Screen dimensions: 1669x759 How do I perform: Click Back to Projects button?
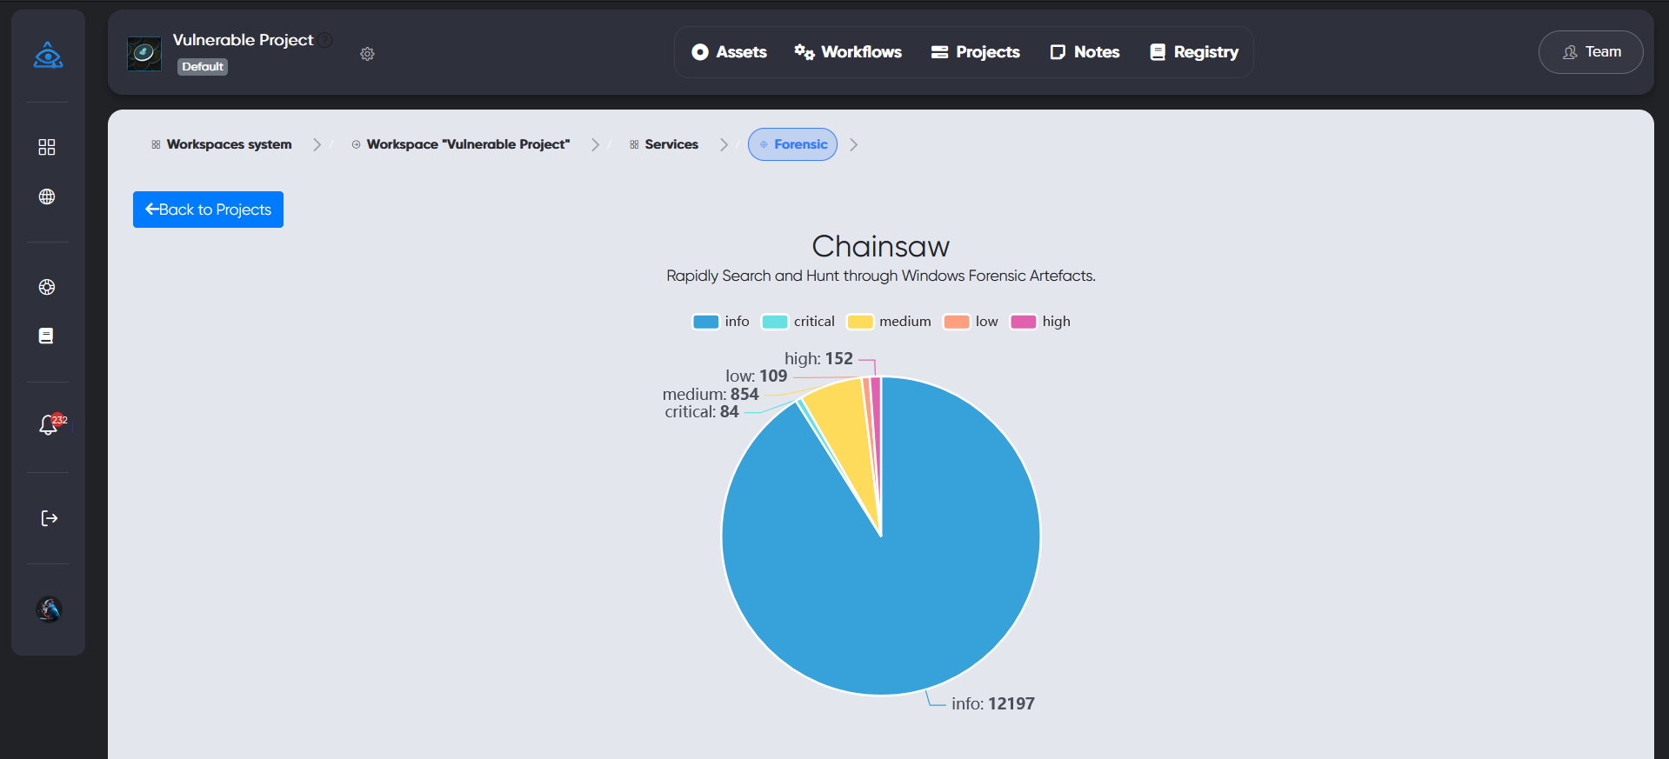tap(208, 210)
